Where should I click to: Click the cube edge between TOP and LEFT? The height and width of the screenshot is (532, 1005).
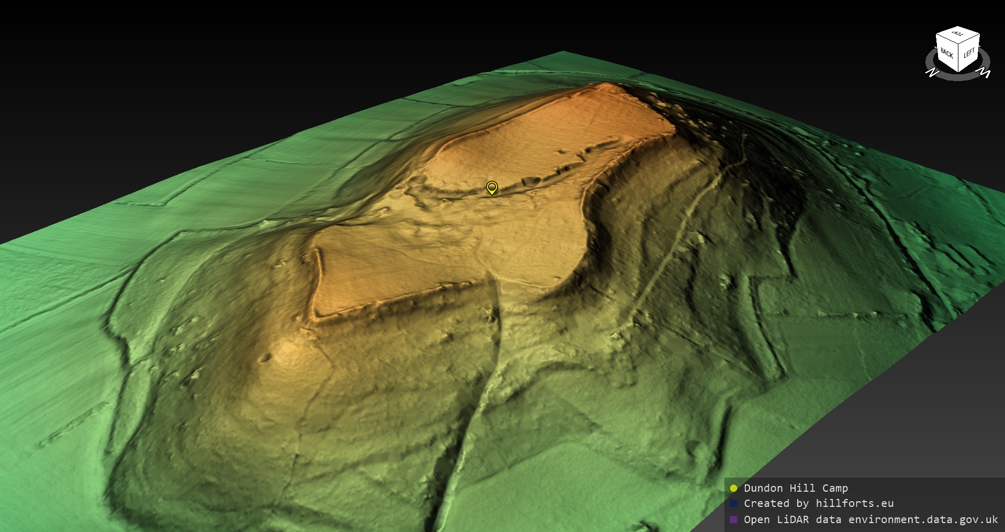pyautogui.click(x=969, y=39)
